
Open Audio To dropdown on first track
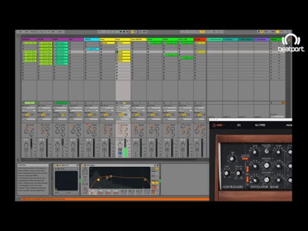click(x=29, y=119)
